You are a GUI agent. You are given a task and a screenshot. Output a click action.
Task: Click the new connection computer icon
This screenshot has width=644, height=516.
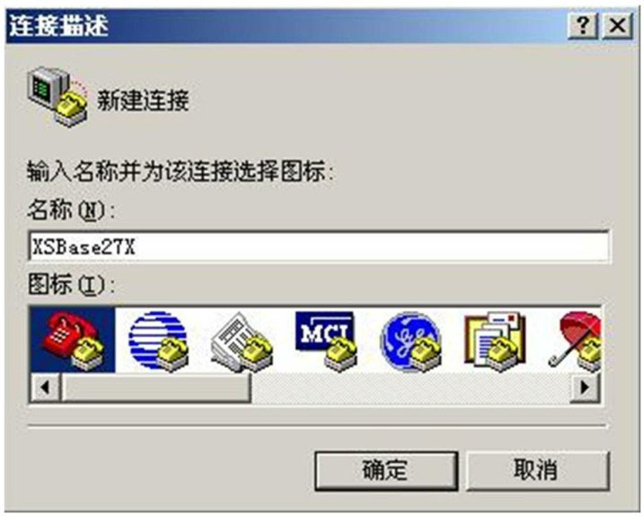tap(57, 97)
